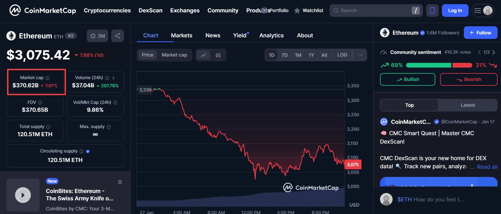Viewport: 501px width, 214px height.
Task: Open the Markets tab
Action: pyautogui.click(x=181, y=35)
